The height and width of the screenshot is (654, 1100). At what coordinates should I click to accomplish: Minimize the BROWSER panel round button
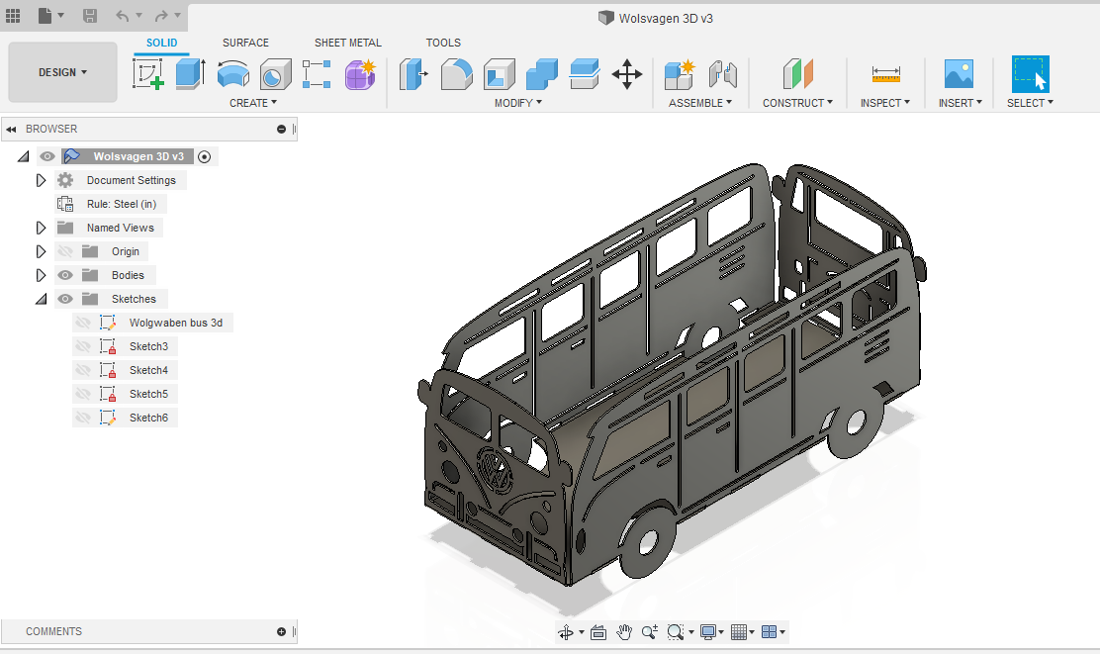(281, 129)
